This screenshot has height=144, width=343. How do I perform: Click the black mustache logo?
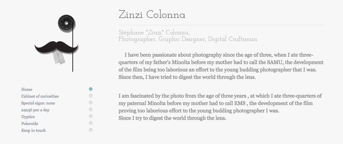pos(56,47)
